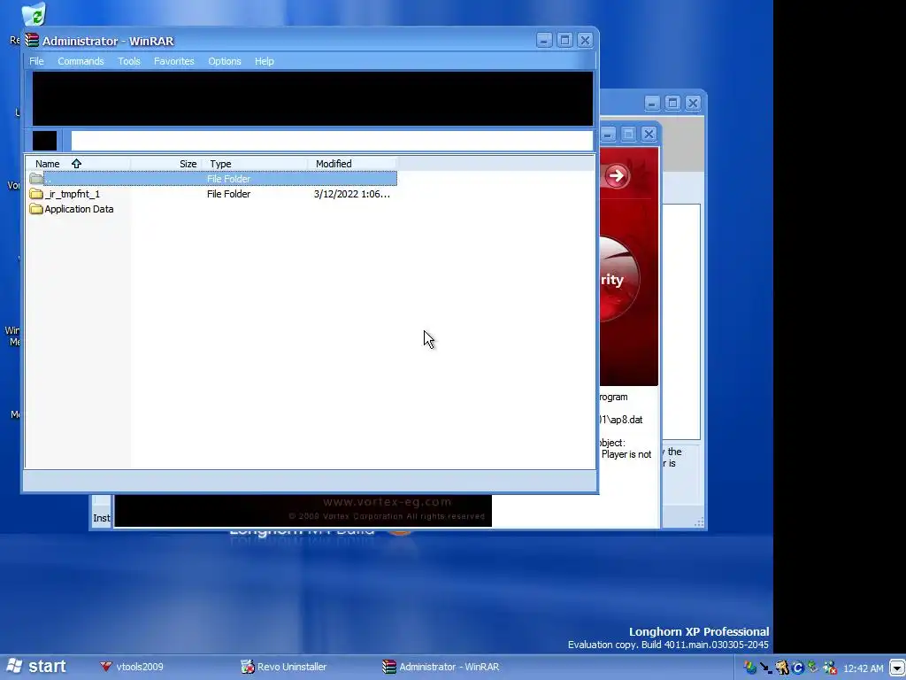
Task: Click the keys tray icon
Action: point(782,668)
